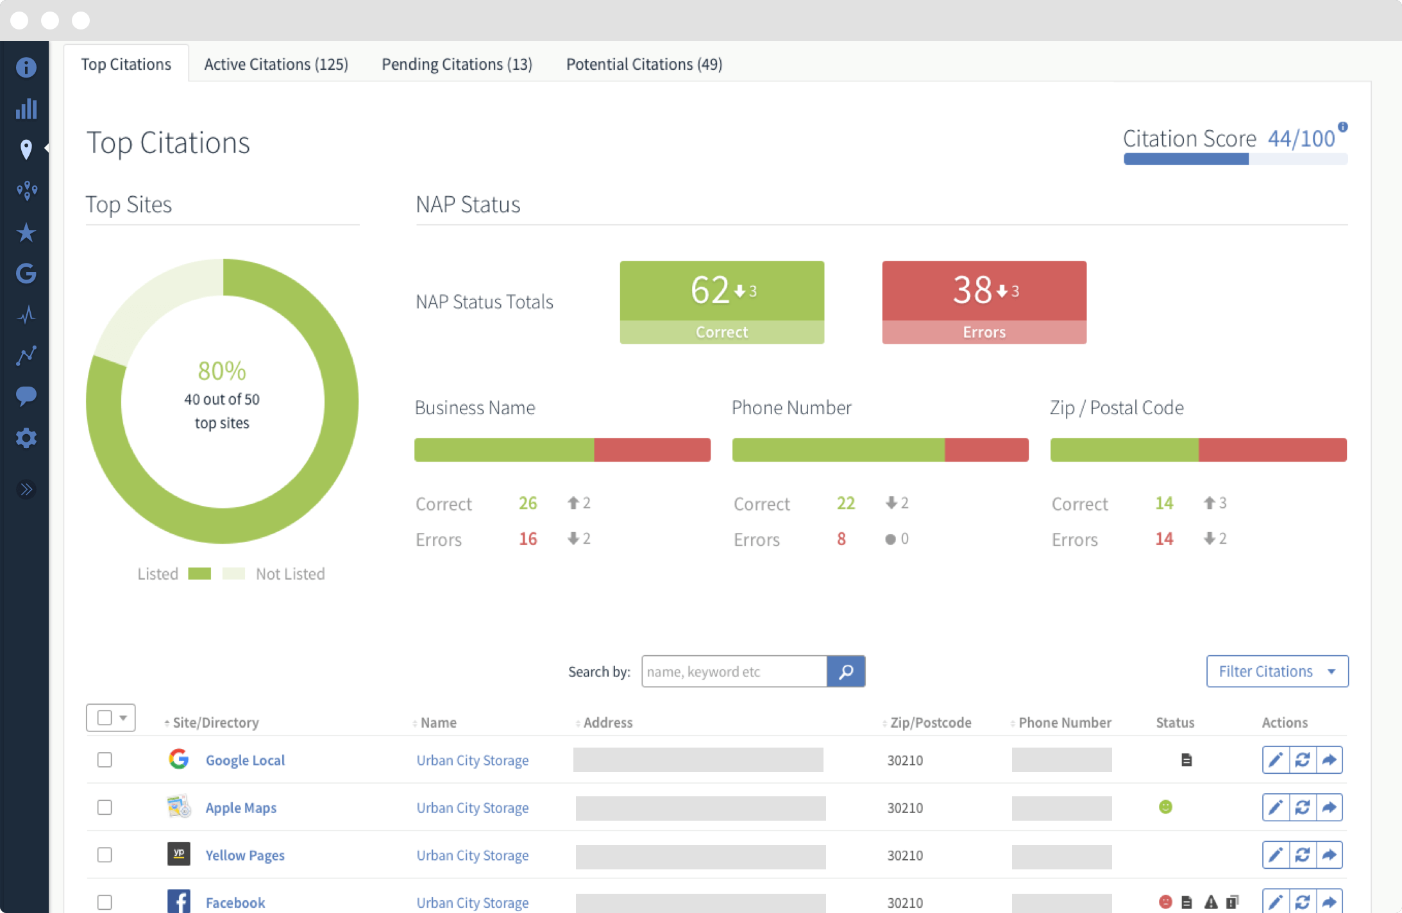Refresh the Apple Maps citation
The height and width of the screenshot is (913, 1402).
pos(1303,807)
